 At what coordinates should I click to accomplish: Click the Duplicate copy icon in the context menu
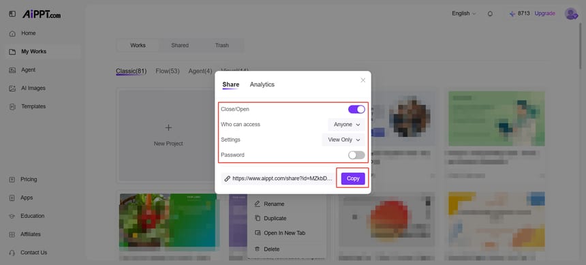pyautogui.click(x=257, y=218)
